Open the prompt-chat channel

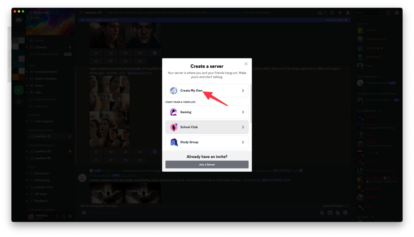click(50, 187)
